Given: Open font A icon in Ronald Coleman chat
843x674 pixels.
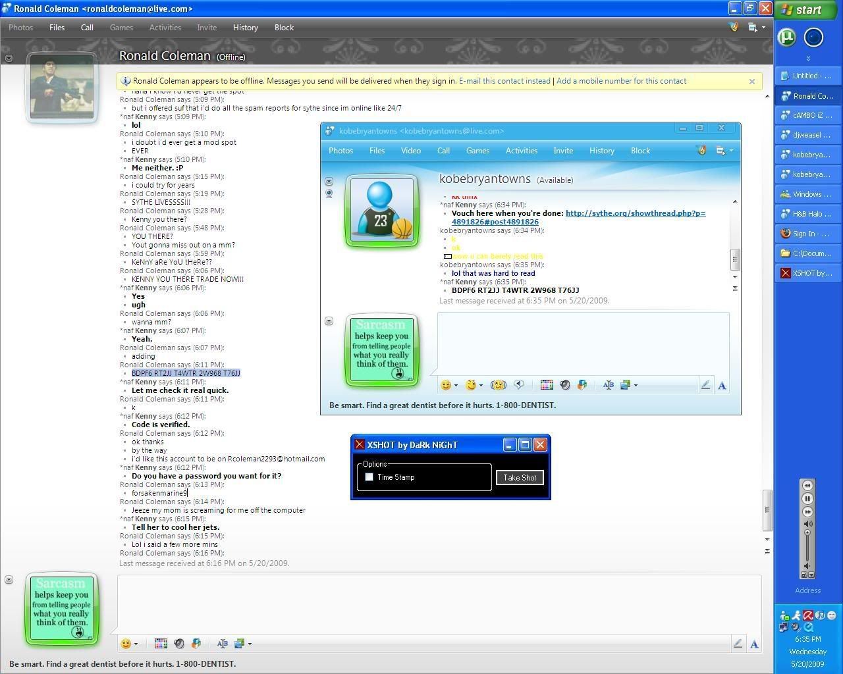Looking at the screenshot, I should pyautogui.click(x=754, y=644).
